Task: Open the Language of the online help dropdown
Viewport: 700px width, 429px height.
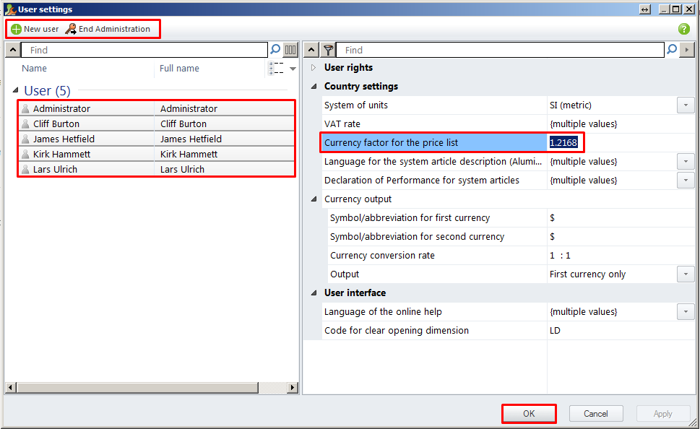Action: click(685, 312)
